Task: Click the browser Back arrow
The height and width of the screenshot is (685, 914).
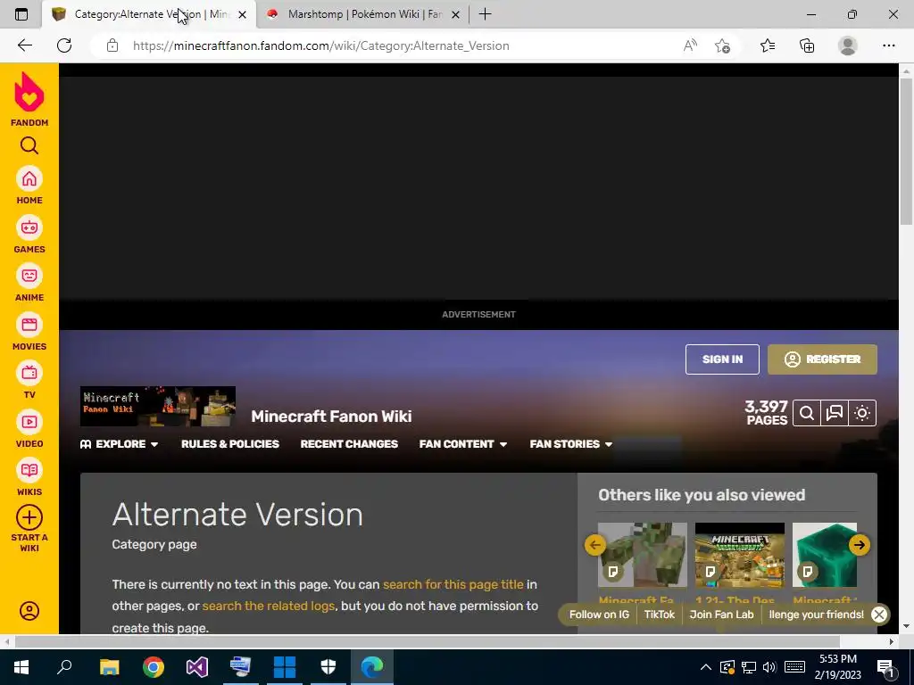Action: tap(24, 45)
